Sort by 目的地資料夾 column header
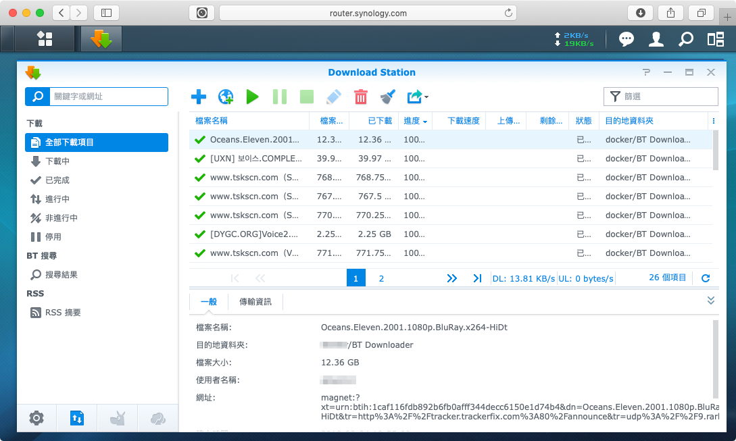This screenshot has width=736, height=441. tap(653, 121)
